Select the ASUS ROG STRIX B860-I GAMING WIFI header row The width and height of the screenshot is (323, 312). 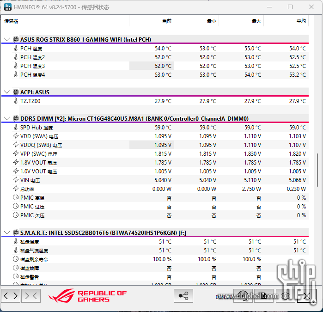click(160, 39)
